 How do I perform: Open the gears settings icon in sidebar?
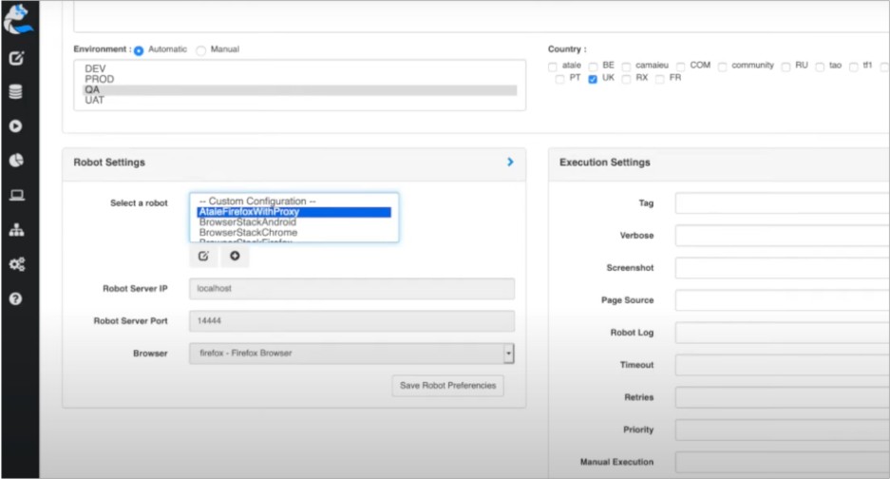point(16,264)
